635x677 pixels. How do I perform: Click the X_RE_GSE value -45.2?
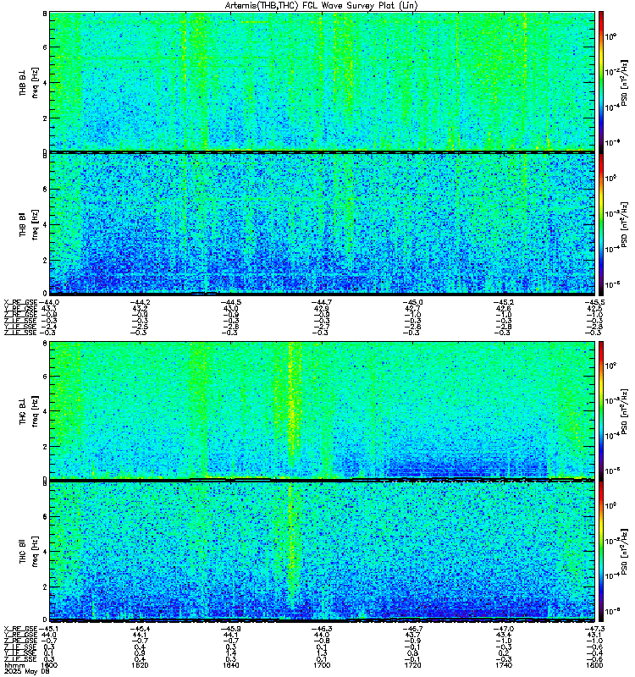click(x=503, y=302)
